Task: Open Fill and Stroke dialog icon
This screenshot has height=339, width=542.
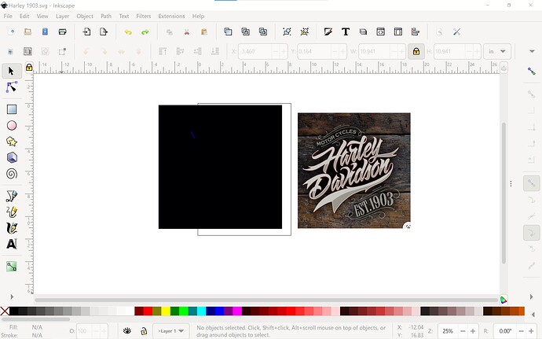Action: point(328,32)
